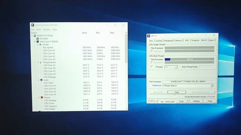This screenshot has height=135, width=241.
Task: Switch to the About tab
Action: point(212,40)
